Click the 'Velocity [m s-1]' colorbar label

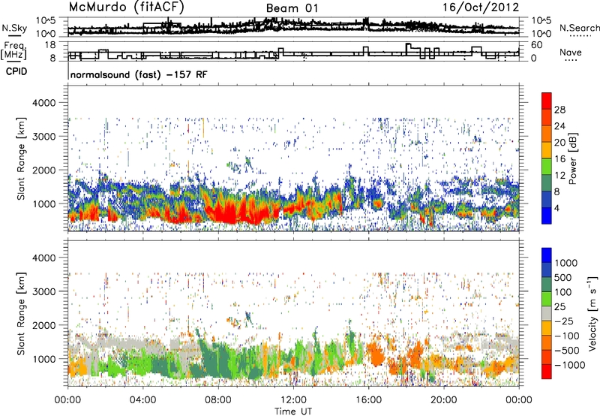[592, 313]
